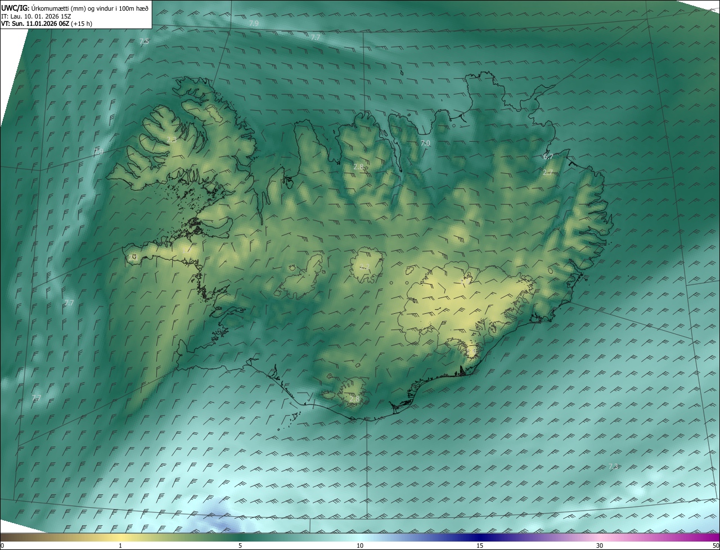Select the '5' tick label on the color scale
This screenshot has width=720, height=550.
[240, 546]
